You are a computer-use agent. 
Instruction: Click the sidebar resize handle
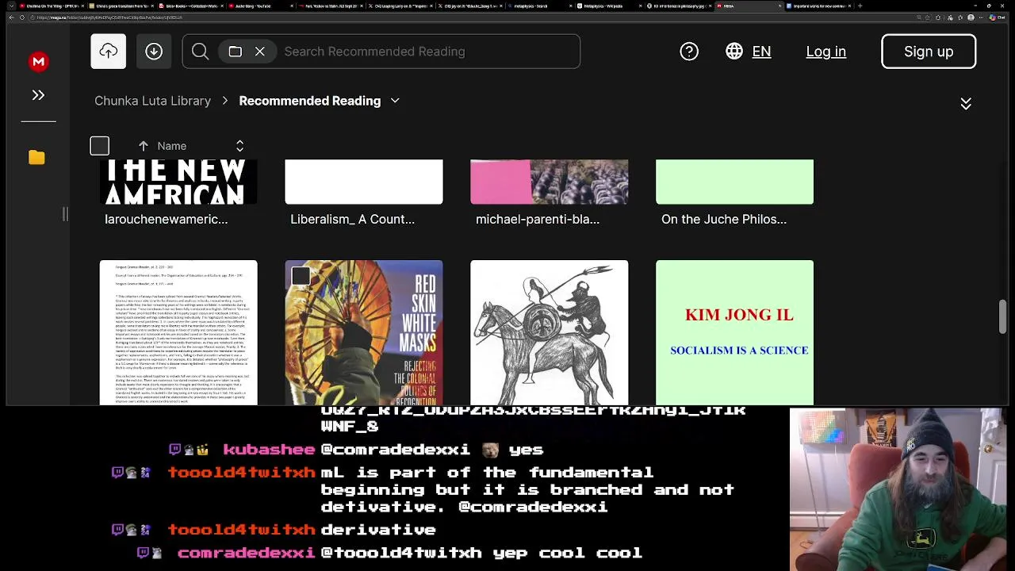[x=65, y=214]
